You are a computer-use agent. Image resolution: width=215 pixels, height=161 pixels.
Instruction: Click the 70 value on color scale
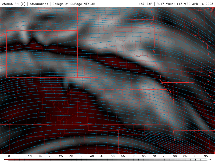point(154,156)
